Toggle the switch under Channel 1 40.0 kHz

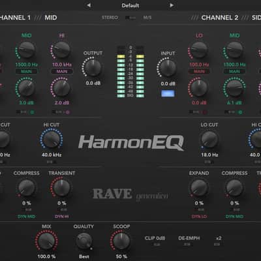52,162
